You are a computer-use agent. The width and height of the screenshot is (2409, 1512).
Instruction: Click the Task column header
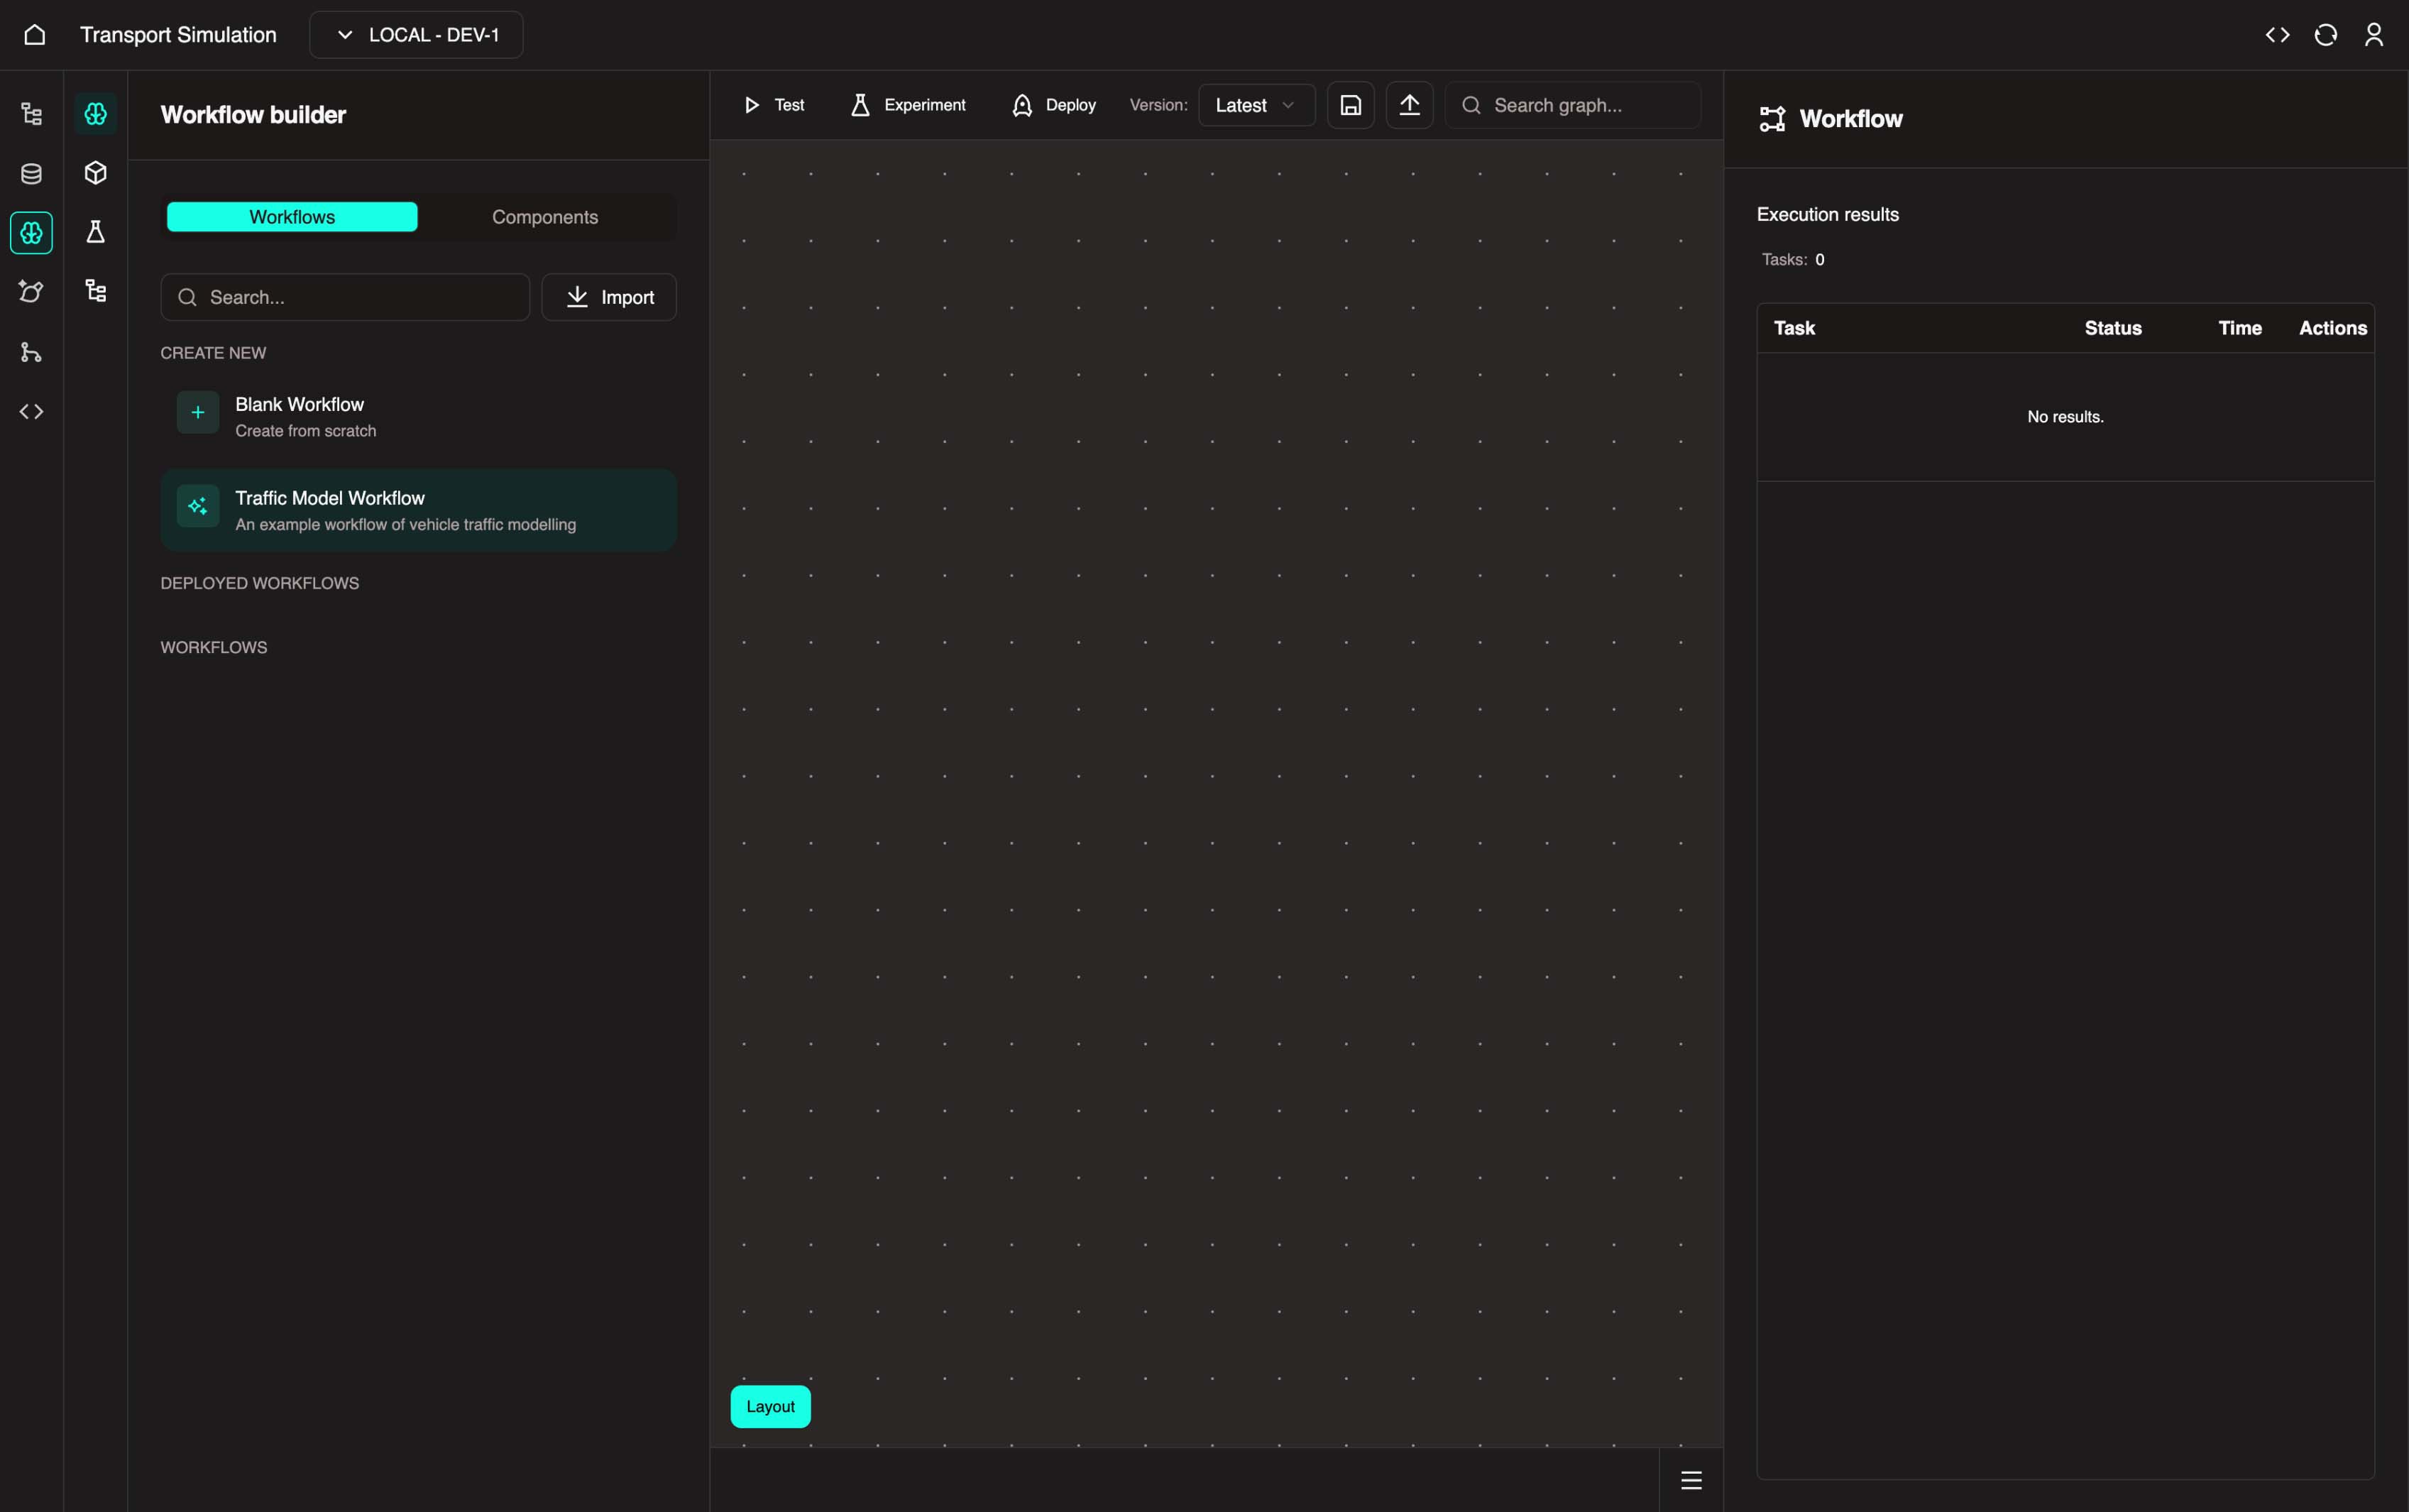pyautogui.click(x=1794, y=328)
